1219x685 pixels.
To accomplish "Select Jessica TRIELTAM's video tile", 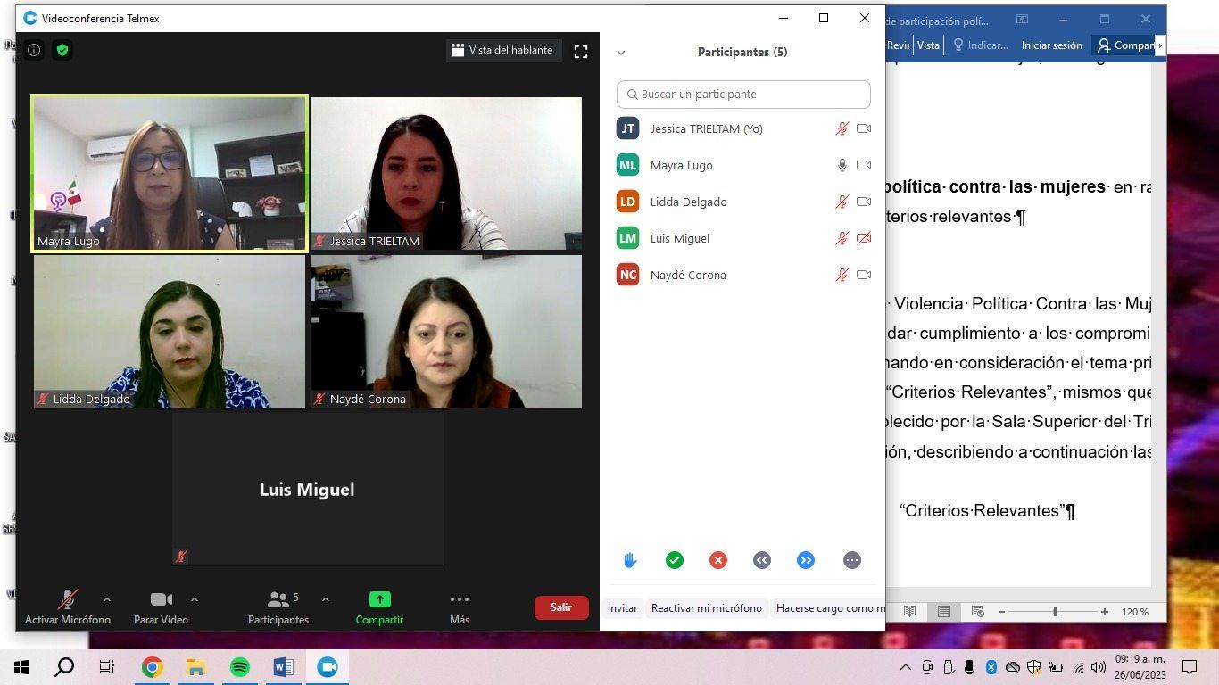I will (x=446, y=173).
